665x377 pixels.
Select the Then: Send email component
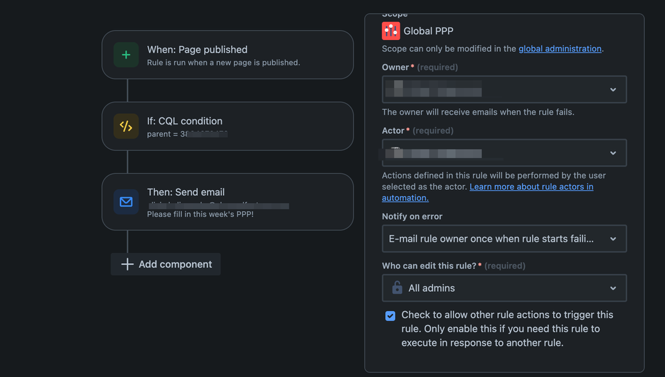(228, 202)
